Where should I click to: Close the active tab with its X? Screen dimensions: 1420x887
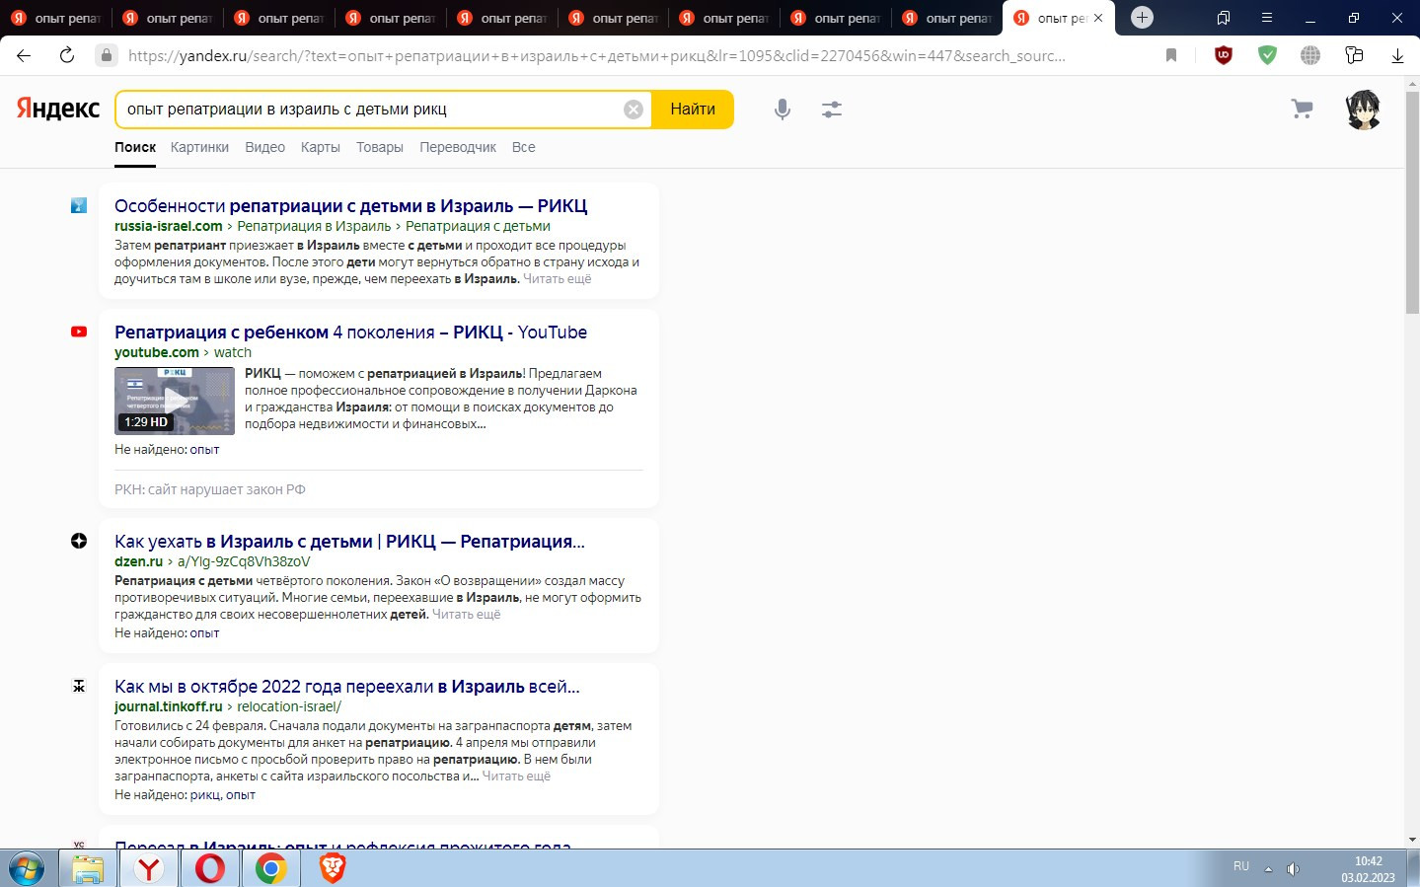click(x=1098, y=18)
